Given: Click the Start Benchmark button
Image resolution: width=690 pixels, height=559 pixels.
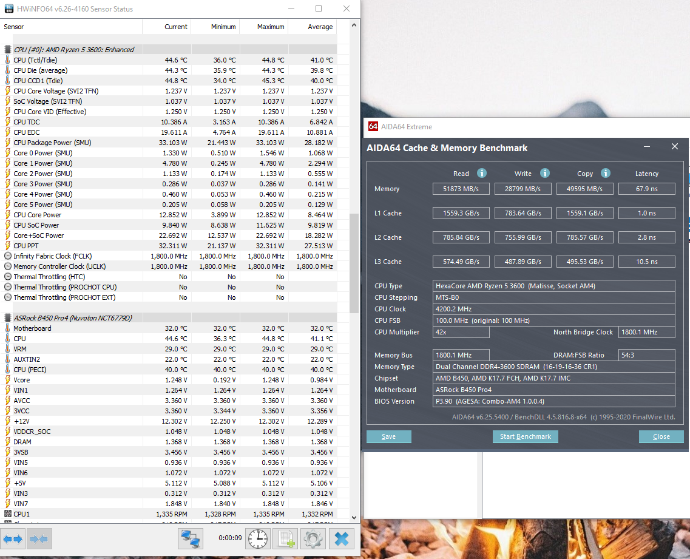Looking at the screenshot, I should (x=526, y=436).
